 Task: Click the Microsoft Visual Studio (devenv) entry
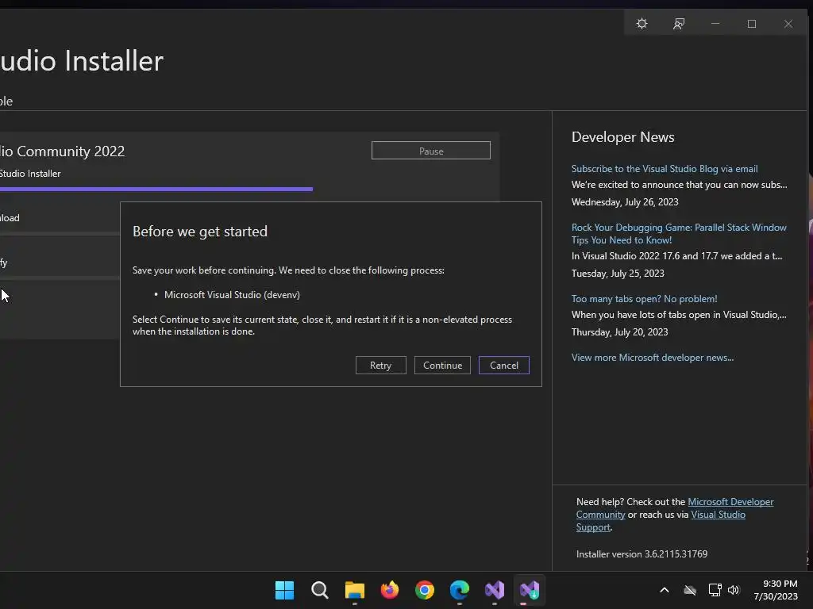point(232,295)
